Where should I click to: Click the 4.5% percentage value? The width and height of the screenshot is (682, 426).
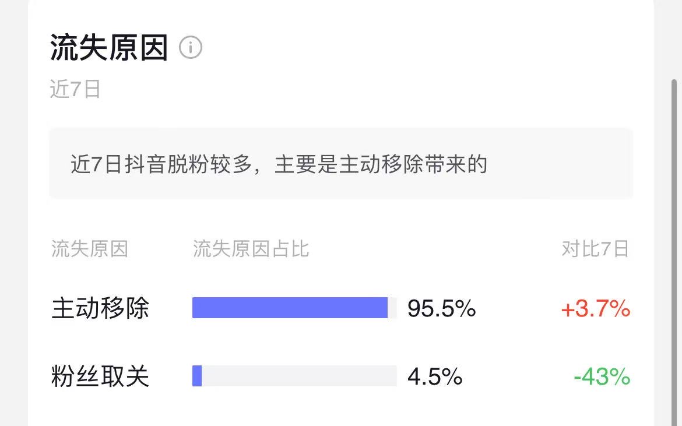click(435, 376)
